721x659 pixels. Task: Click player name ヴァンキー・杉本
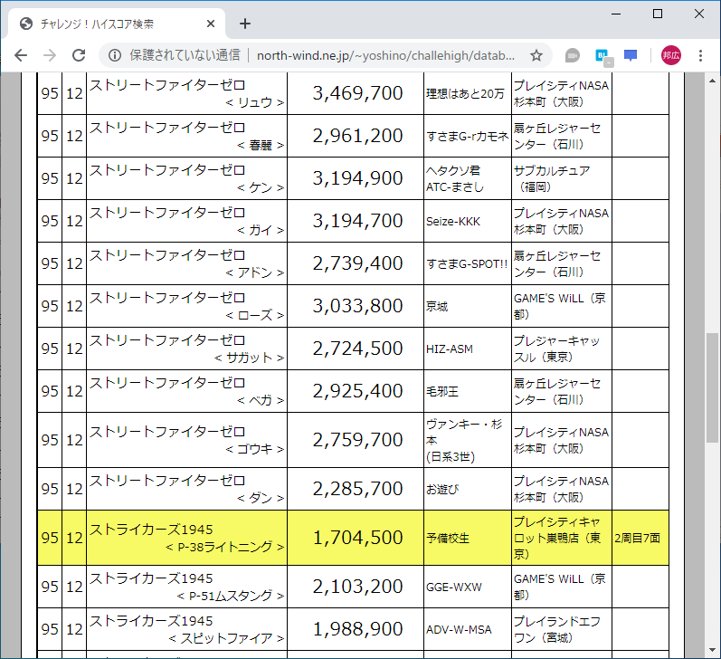click(x=464, y=432)
